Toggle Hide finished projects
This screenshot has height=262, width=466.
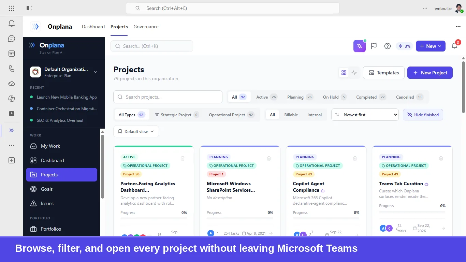[x=423, y=115]
